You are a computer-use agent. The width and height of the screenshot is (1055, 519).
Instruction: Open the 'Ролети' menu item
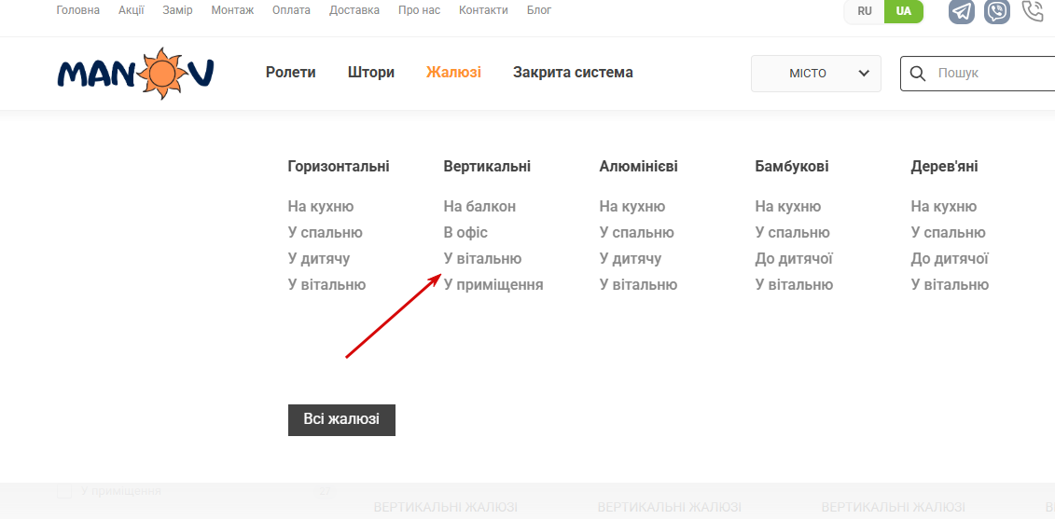pyautogui.click(x=290, y=73)
